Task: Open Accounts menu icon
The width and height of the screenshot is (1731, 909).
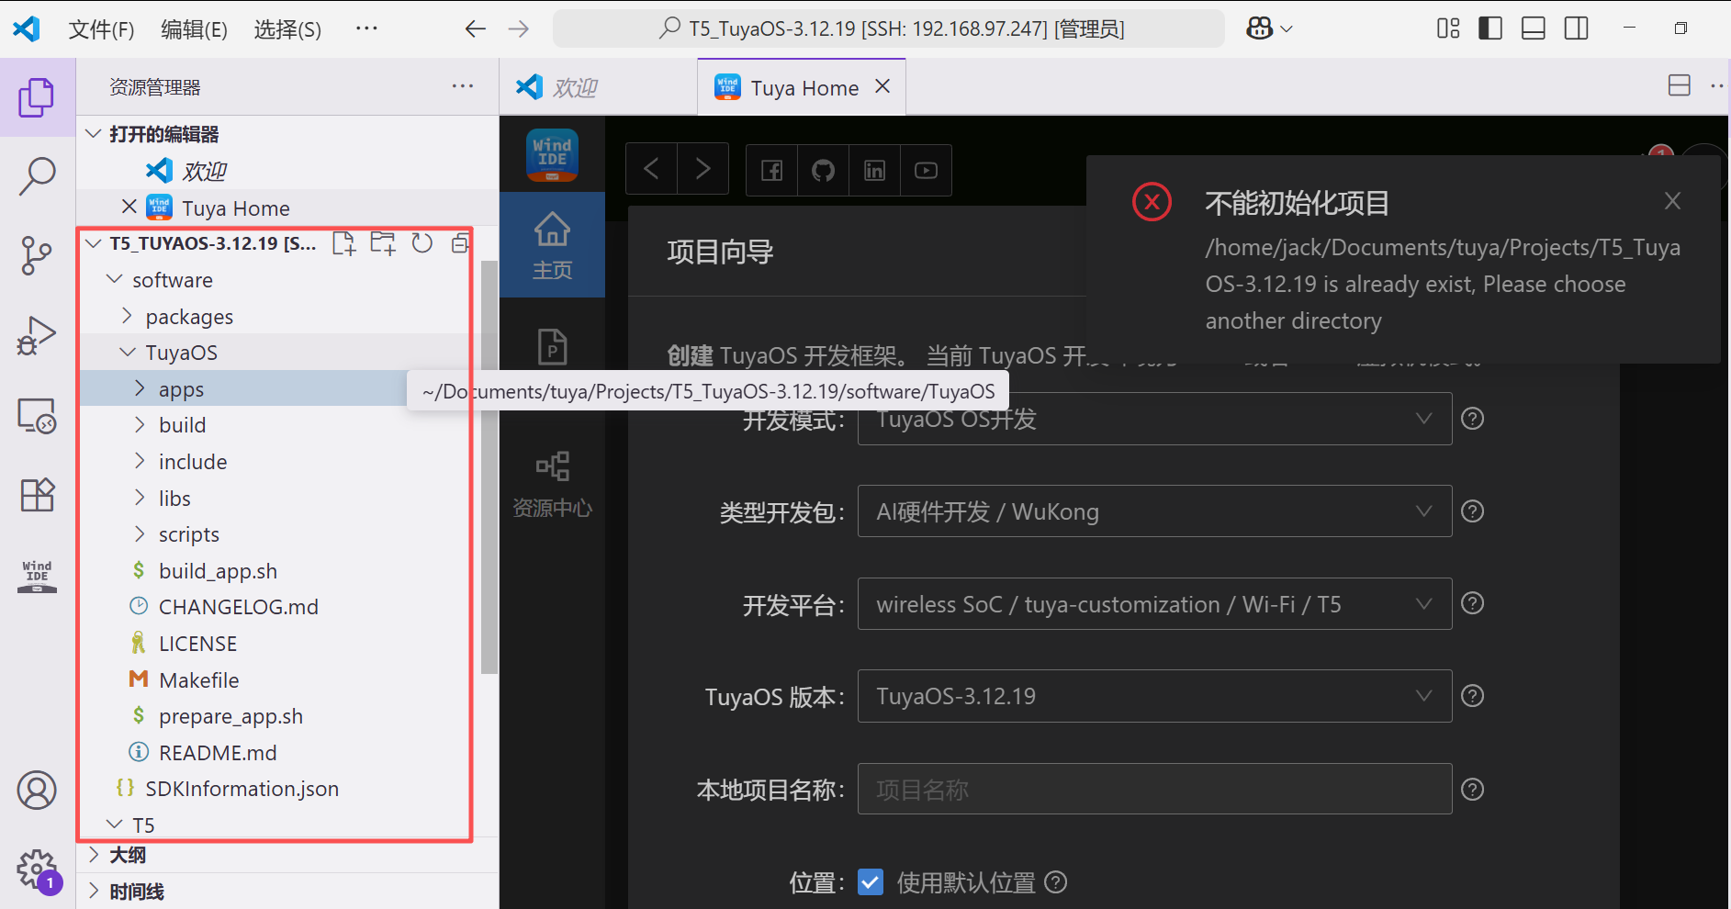Action: click(37, 791)
